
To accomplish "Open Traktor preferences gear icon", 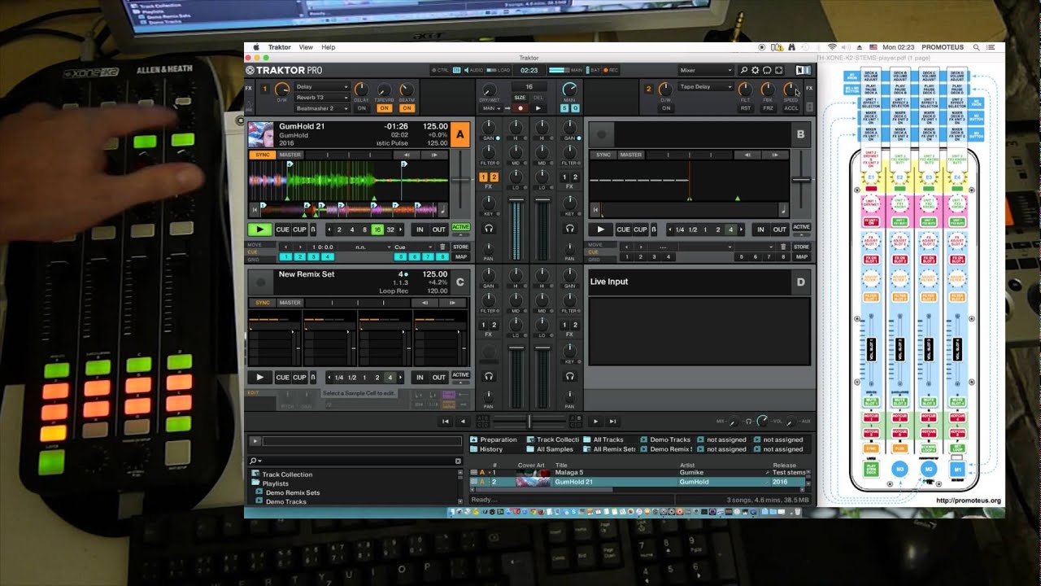I will [756, 71].
